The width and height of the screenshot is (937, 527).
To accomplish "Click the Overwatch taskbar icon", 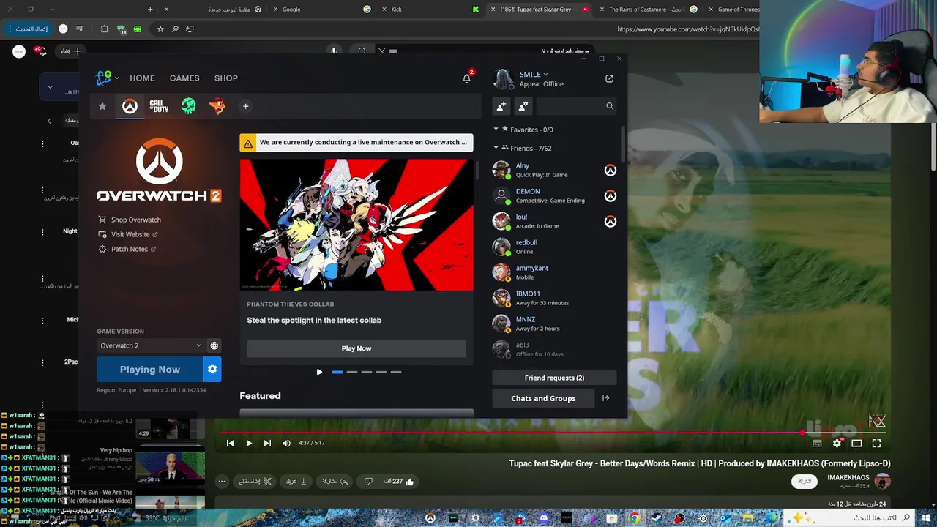I will [430, 518].
